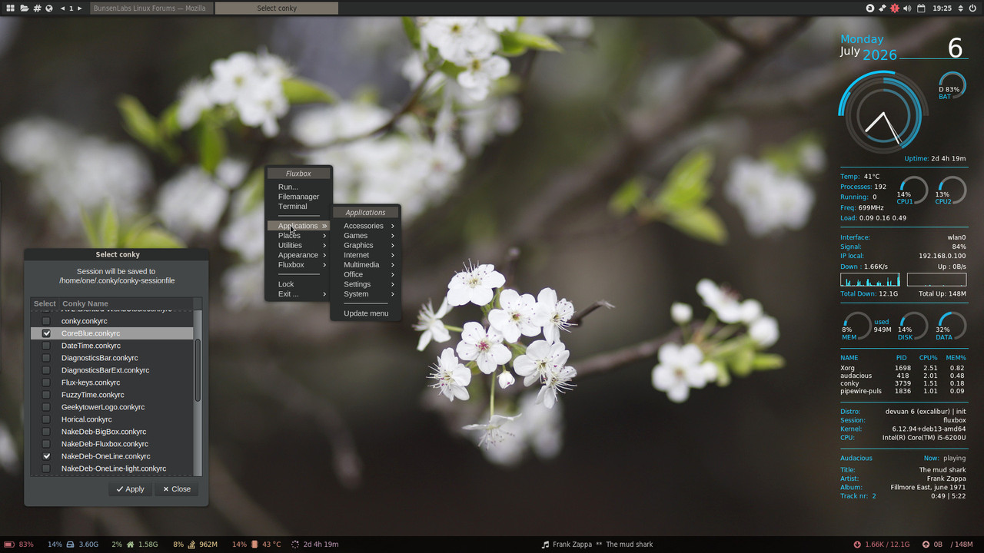
Task: Expand the Multimedia submenu
Action: click(366, 265)
